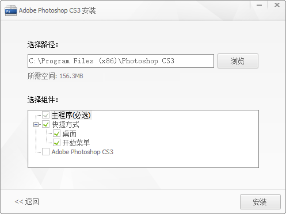Toggle the 主程序(必选) checkbox
The image size is (286, 214).
(x=45, y=115)
